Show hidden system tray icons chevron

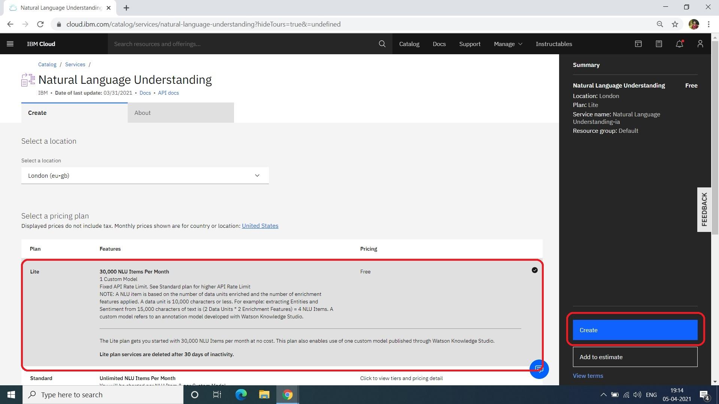(x=603, y=395)
